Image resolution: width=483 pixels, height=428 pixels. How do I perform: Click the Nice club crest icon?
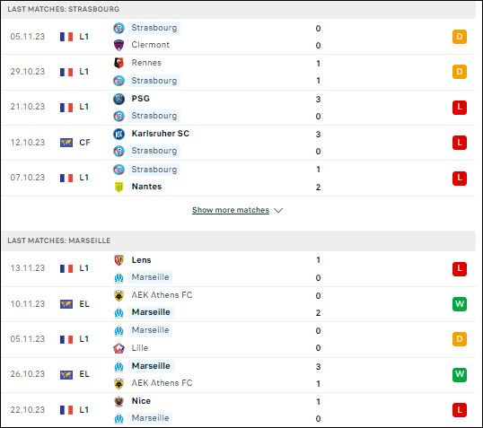(119, 401)
